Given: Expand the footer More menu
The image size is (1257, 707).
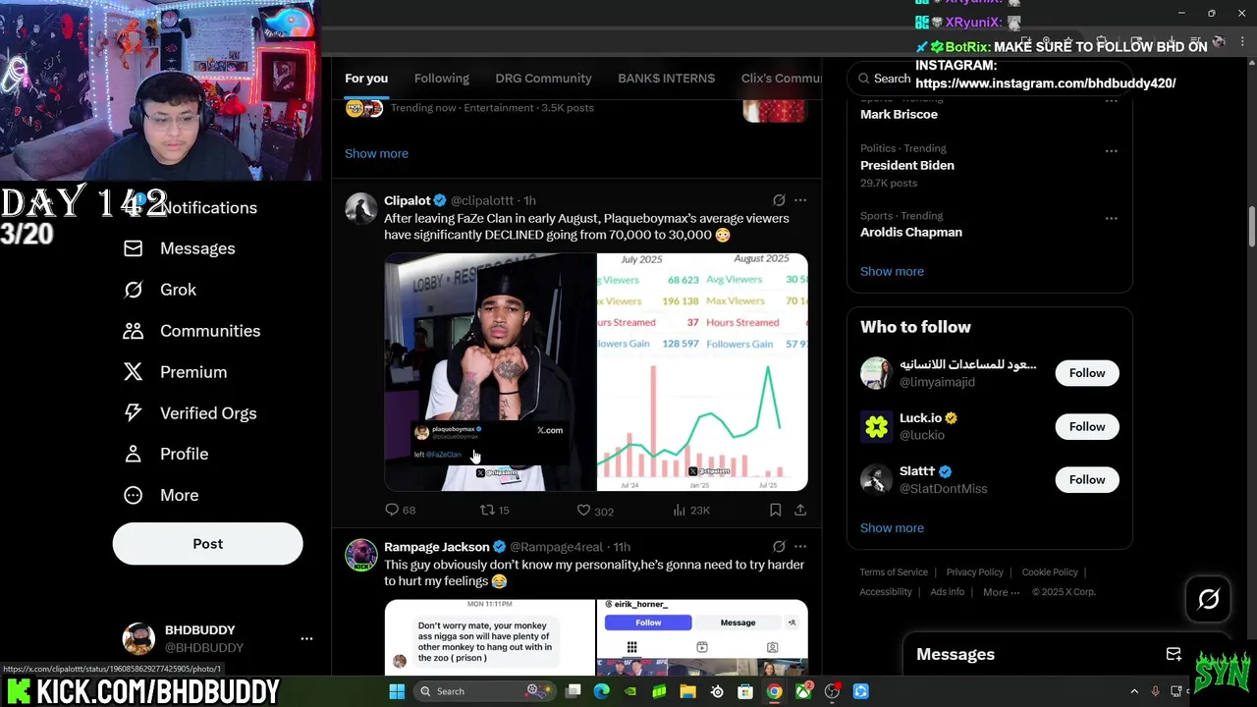Looking at the screenshot, I should [x=1001, y=592].
